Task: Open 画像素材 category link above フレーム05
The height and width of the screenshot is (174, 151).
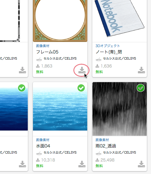Action: pos(43,46)
